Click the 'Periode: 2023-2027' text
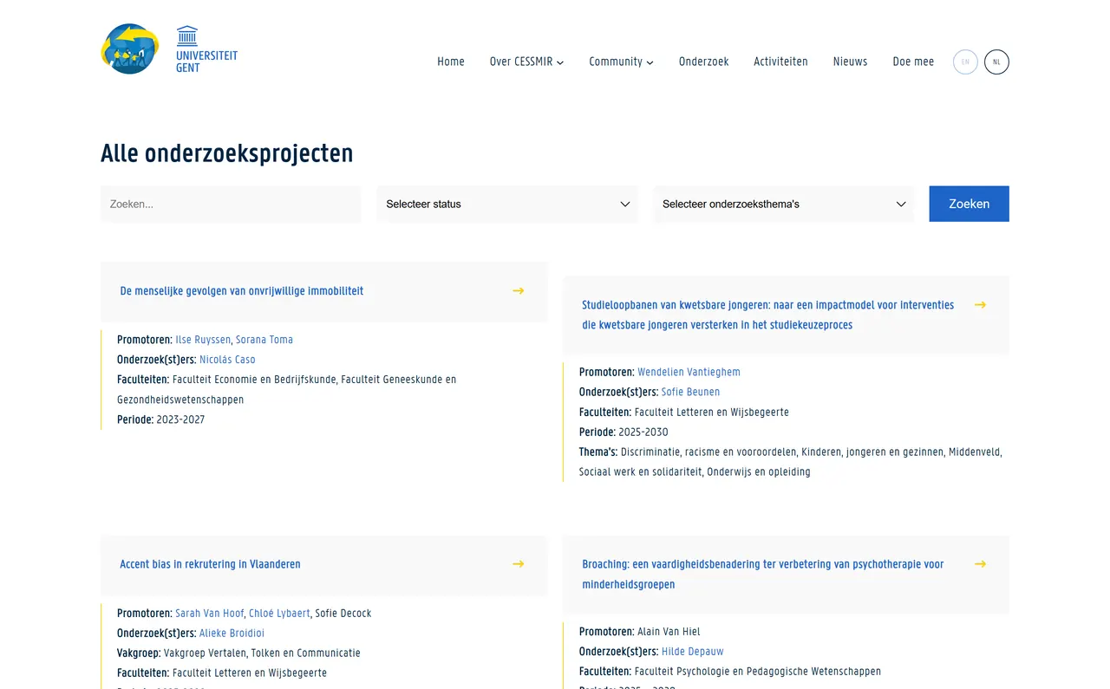Viewport: 1110px width, 689px height. coord(160,419)
